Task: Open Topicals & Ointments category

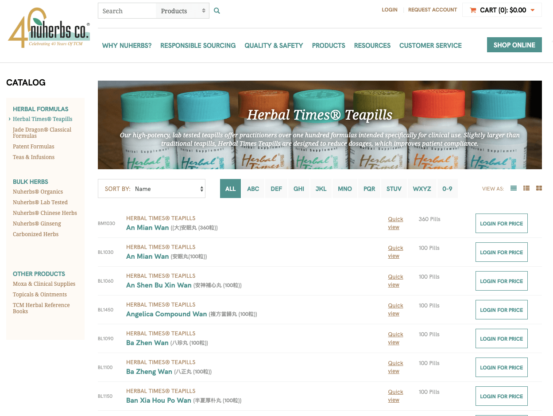Action: pos(40,295)
